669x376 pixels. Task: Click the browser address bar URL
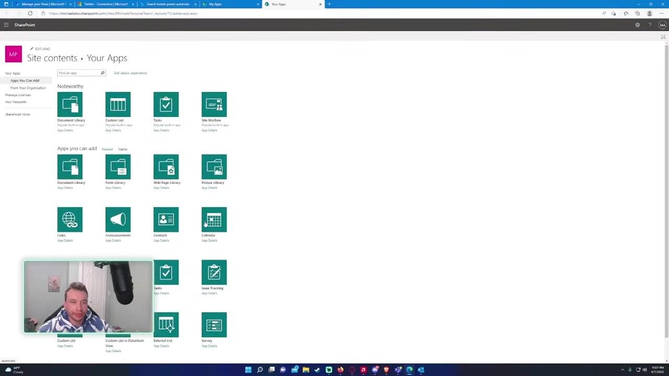click(x=123, y=14)
